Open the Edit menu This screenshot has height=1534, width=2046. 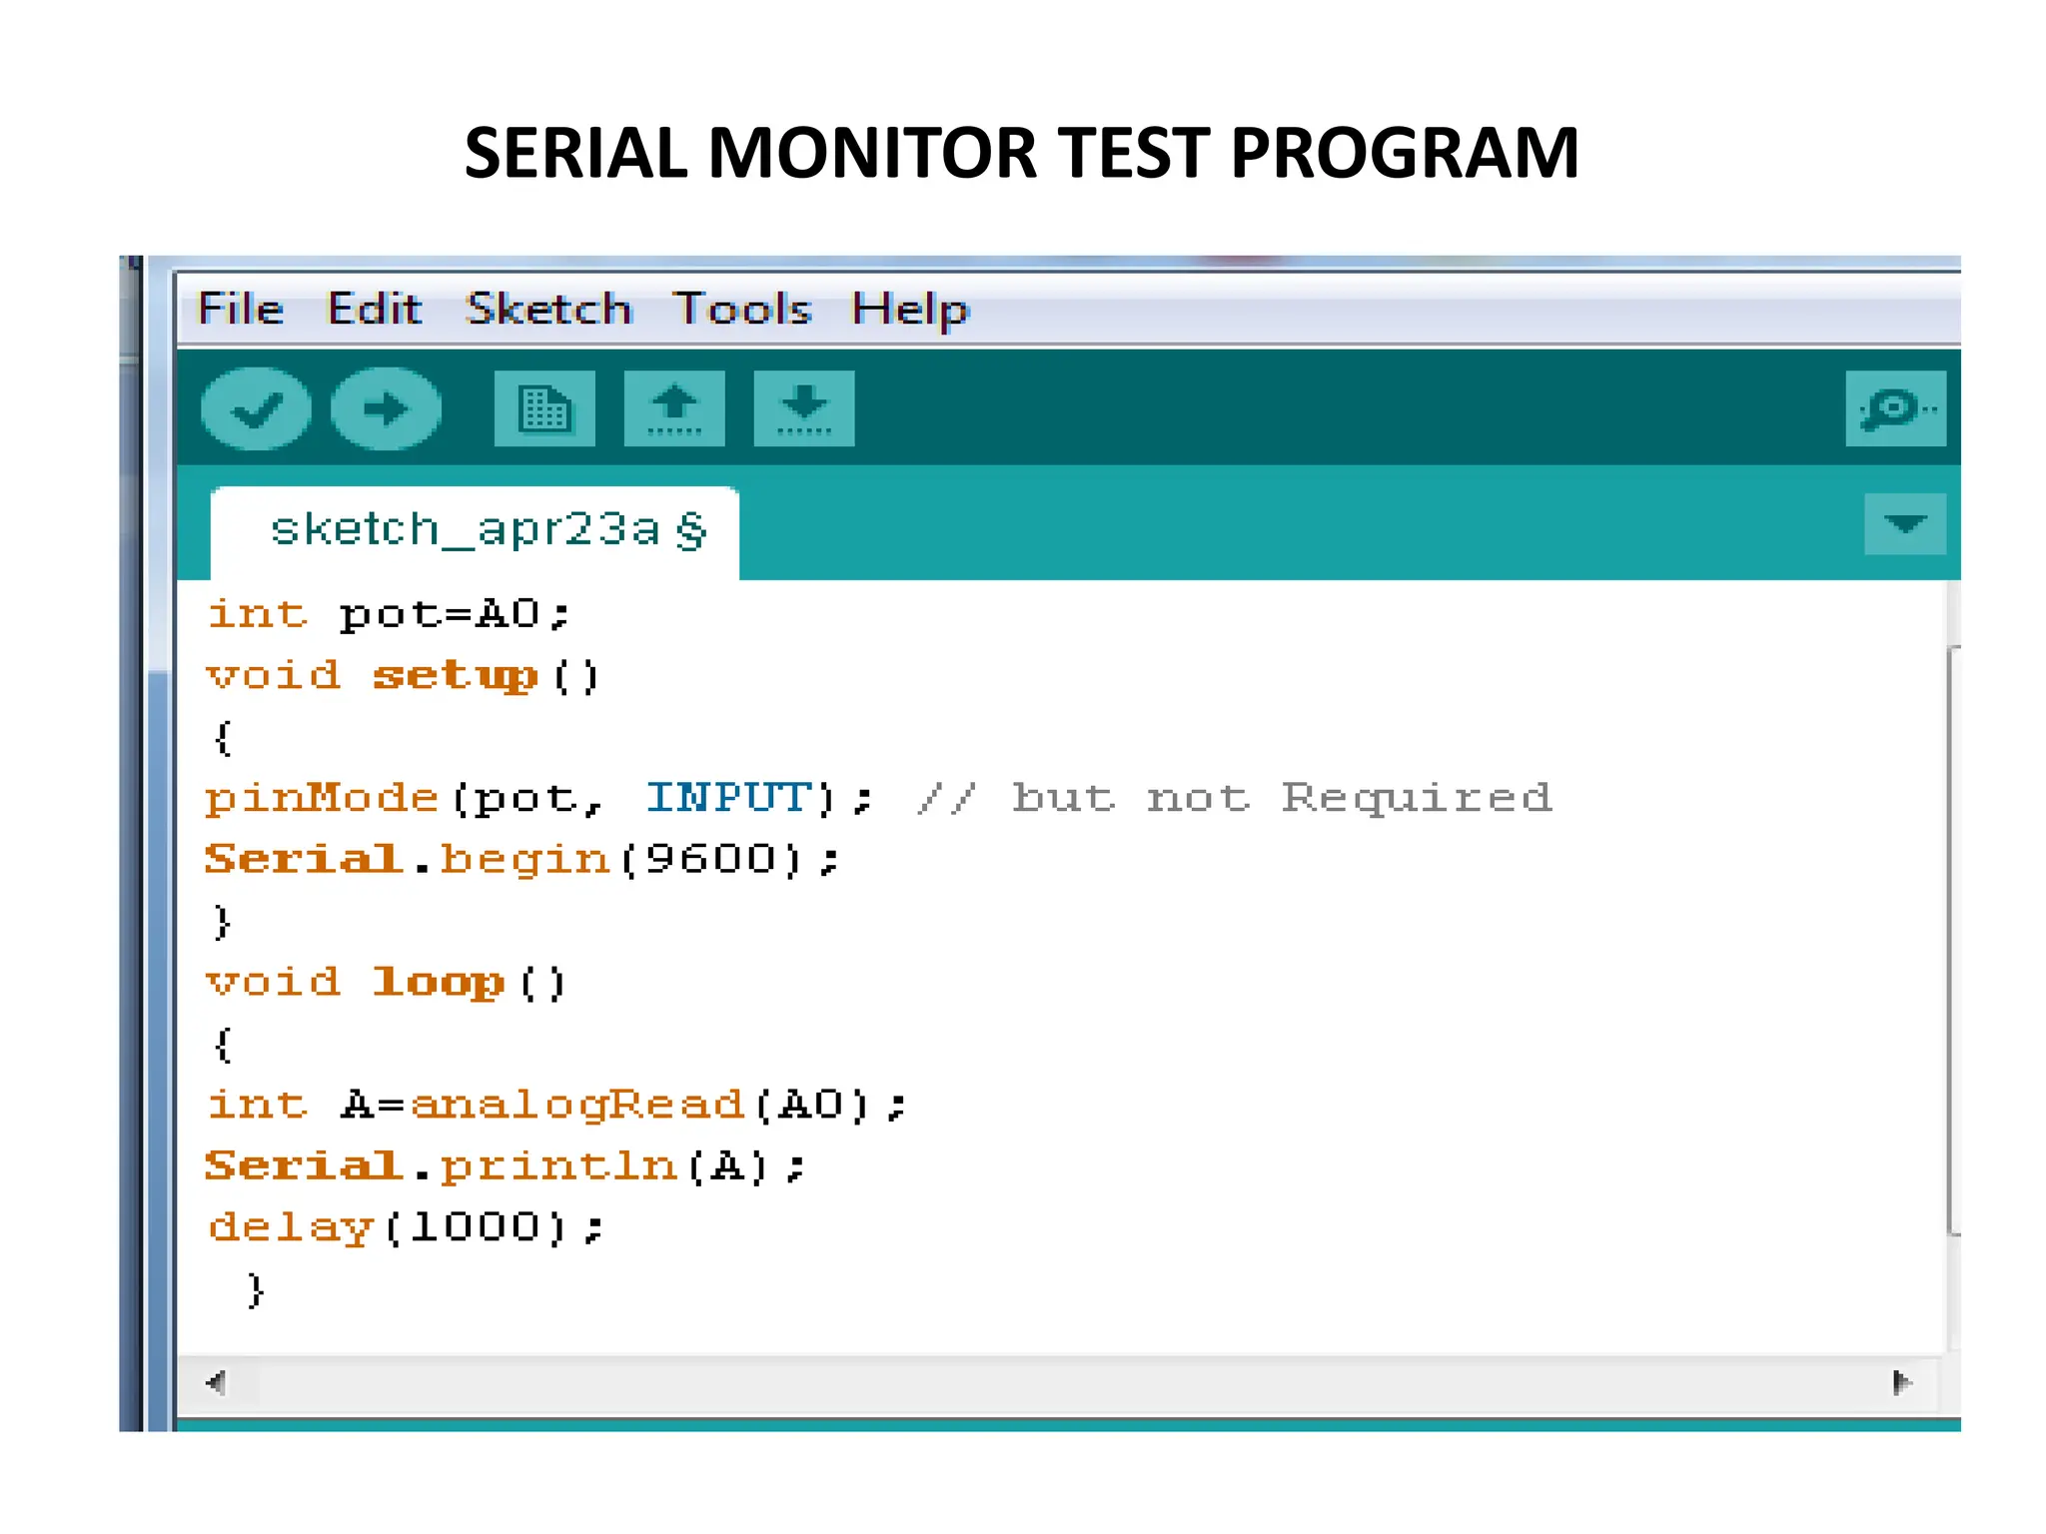point(375,309)
